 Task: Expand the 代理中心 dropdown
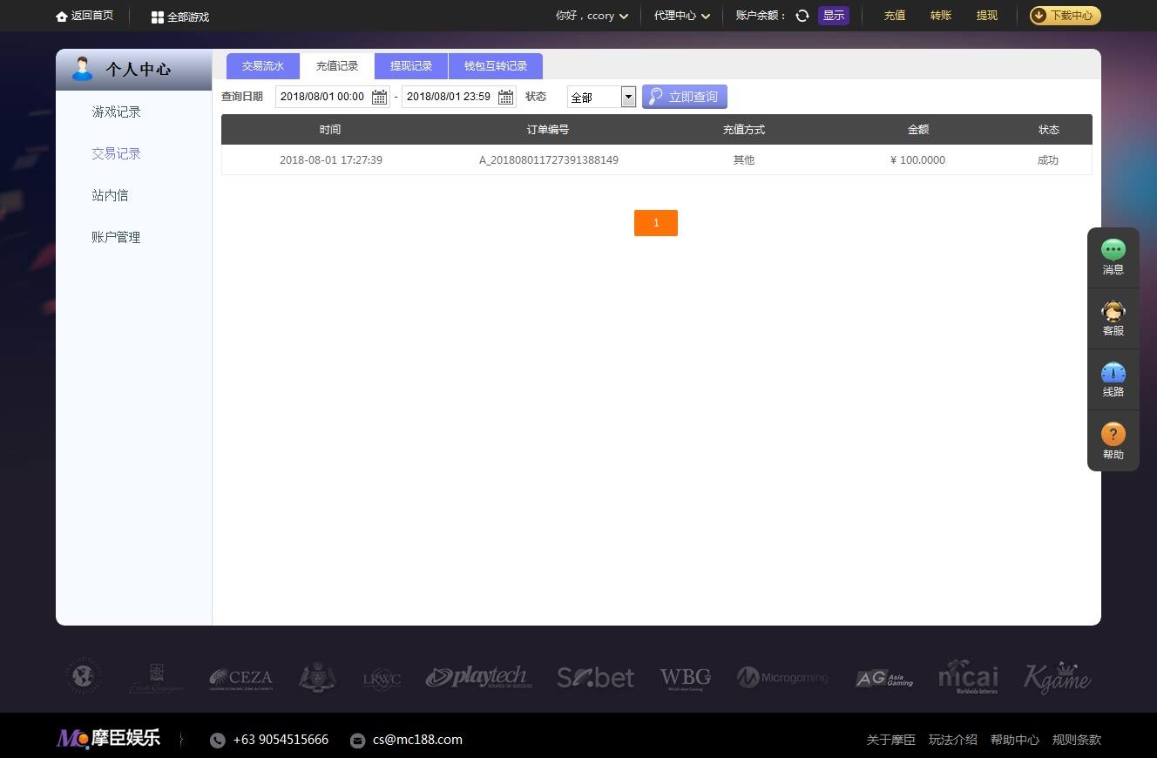point(682,16)
